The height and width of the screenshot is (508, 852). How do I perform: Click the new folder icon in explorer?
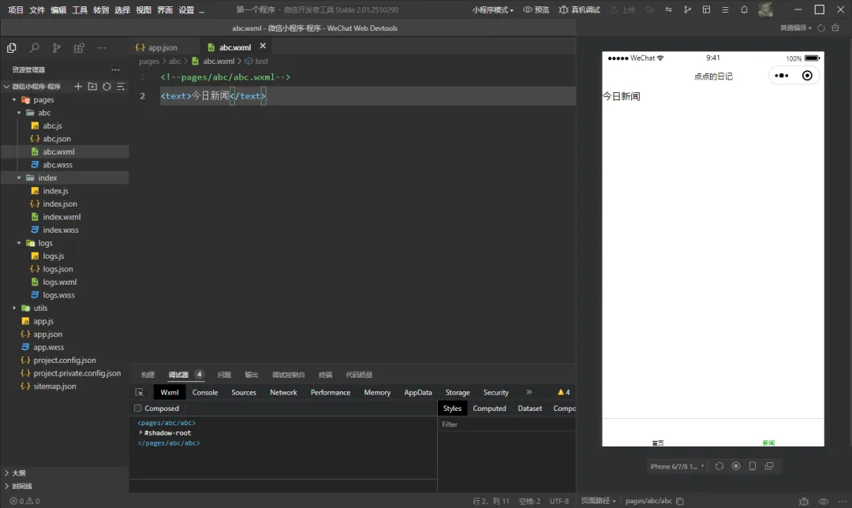point(92,87)
